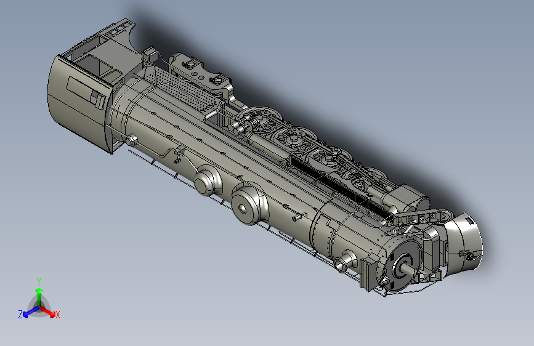Click the green Y axis of the triad
Screen dimensions: 534x346
point(39,296)
